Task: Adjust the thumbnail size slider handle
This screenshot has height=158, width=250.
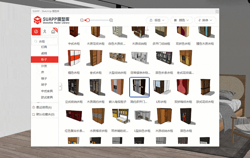Action: pos(87,20)
